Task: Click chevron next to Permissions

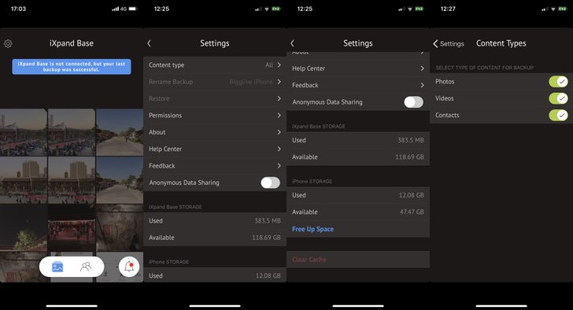Action: pos(279,116)
